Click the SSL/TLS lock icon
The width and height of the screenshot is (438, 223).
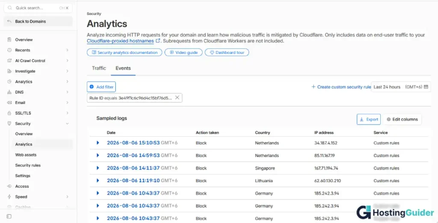9,113
